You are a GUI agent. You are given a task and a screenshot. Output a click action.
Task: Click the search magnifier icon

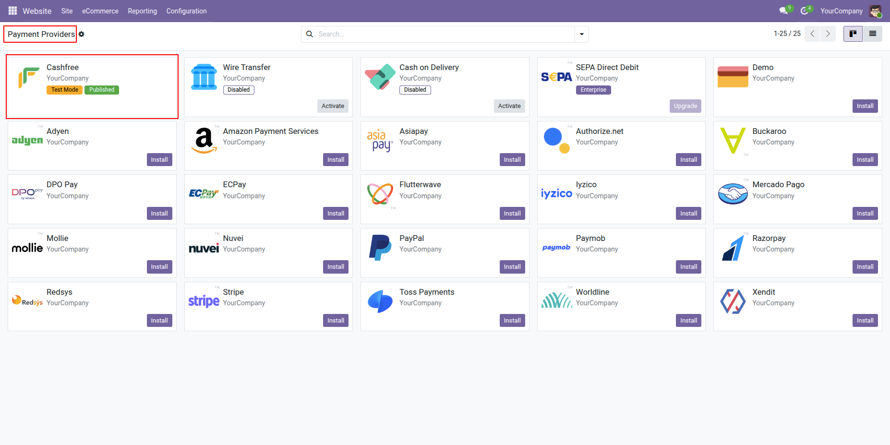tap(310, 34)
